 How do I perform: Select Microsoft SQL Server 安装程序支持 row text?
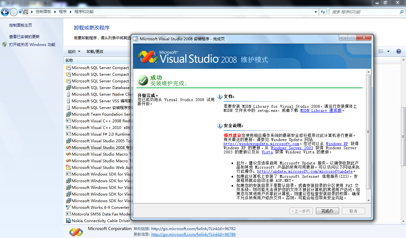(x=101, y=107)
